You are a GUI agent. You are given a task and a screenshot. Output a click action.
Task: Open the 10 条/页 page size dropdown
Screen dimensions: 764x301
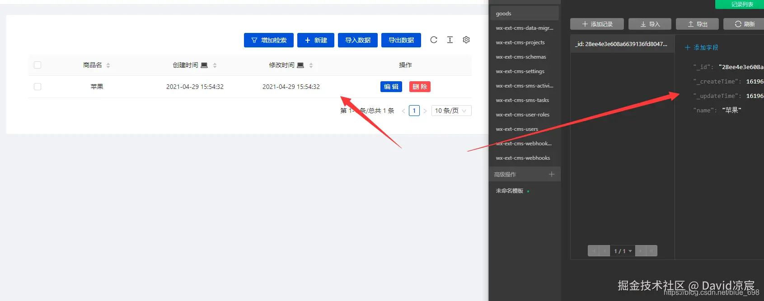tap(451, 111)
